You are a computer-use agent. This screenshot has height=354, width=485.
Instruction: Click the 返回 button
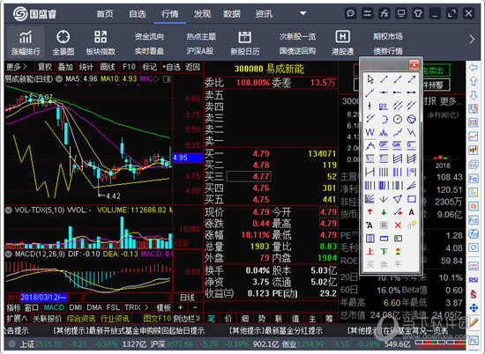192,67
